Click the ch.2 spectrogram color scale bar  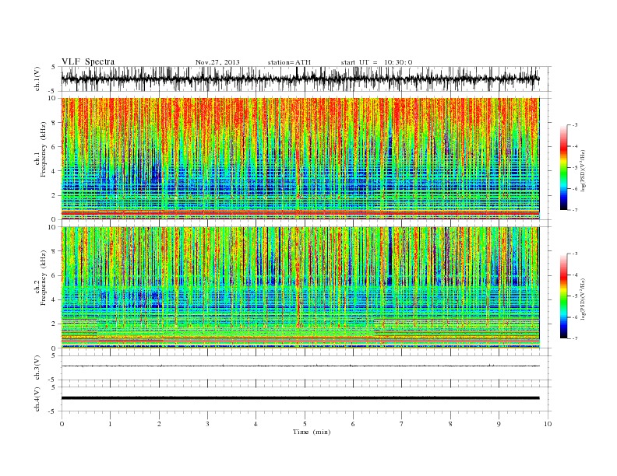[x=564, y=296]
